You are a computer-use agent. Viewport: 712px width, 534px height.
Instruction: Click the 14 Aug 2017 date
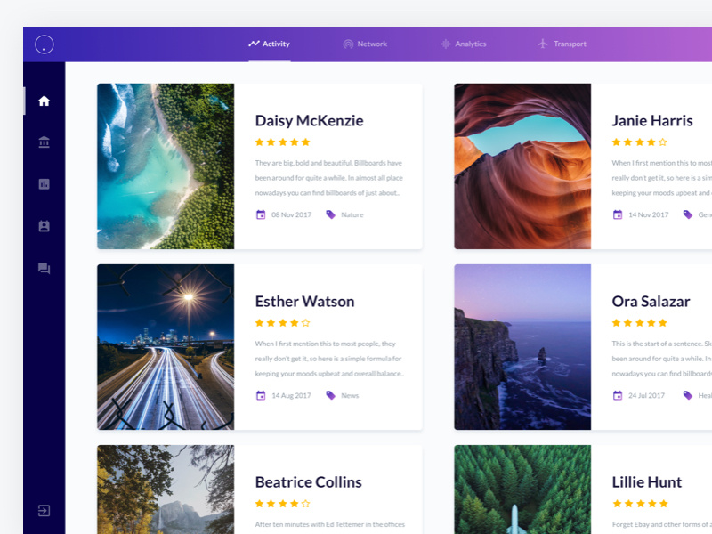(x=292, y=395)
